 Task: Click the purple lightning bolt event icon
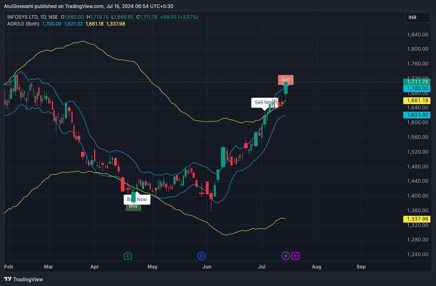pyautogui.click(x=286, y=256)
